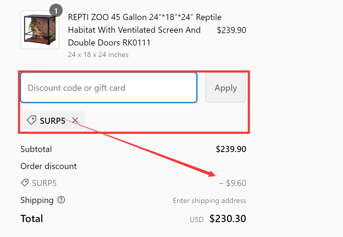Click the USD currency label near the total
Image resolution: width=343 pixels, height=237 pixels.
tap(197, 219)
